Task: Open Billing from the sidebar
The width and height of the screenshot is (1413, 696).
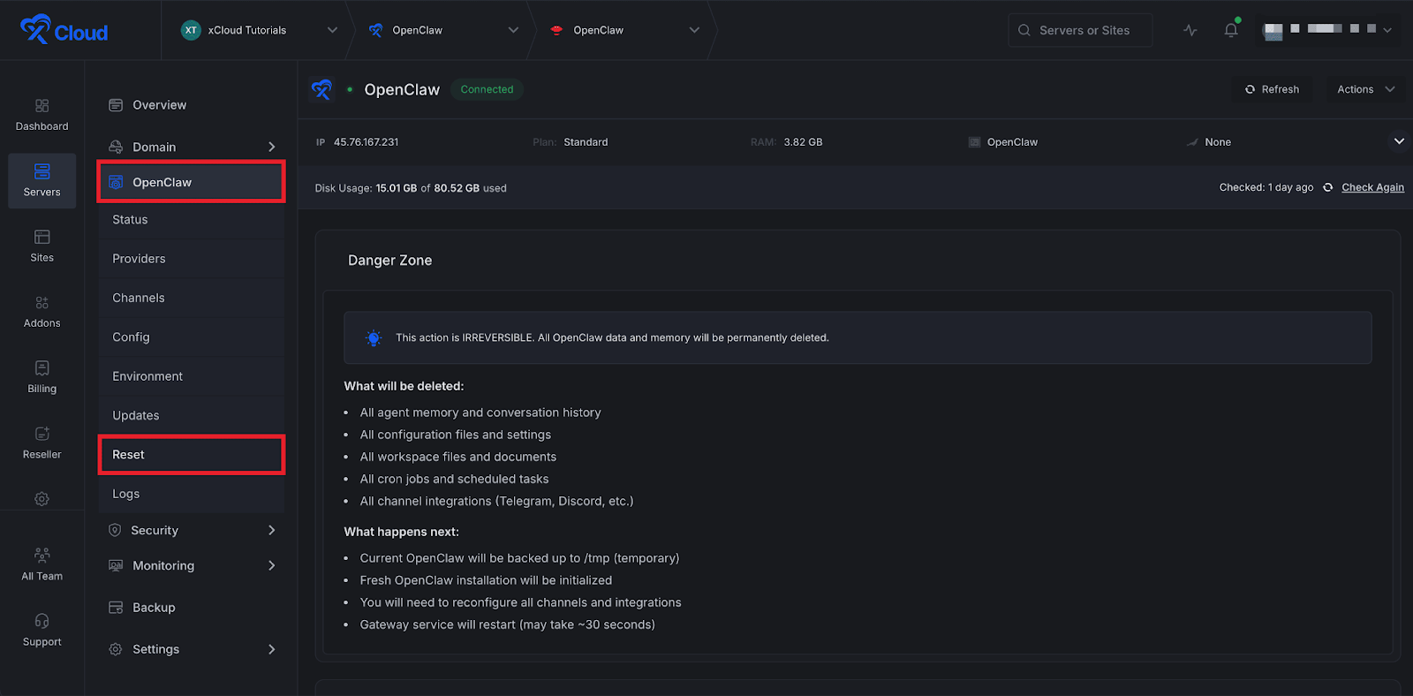Action: [x=42, y=377]
